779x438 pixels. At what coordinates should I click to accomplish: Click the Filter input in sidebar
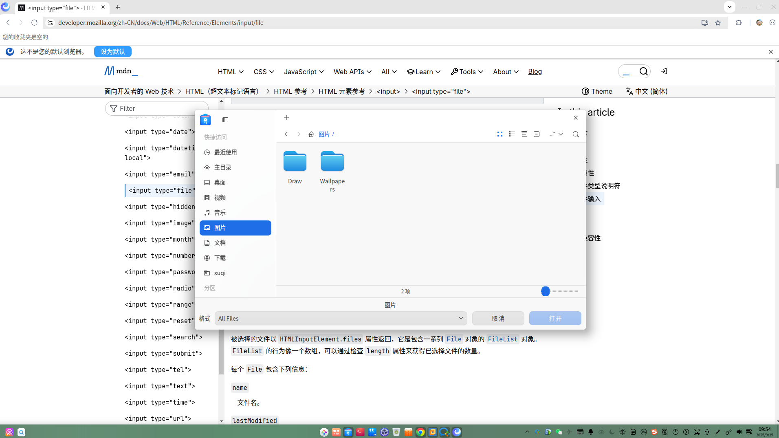157,108
